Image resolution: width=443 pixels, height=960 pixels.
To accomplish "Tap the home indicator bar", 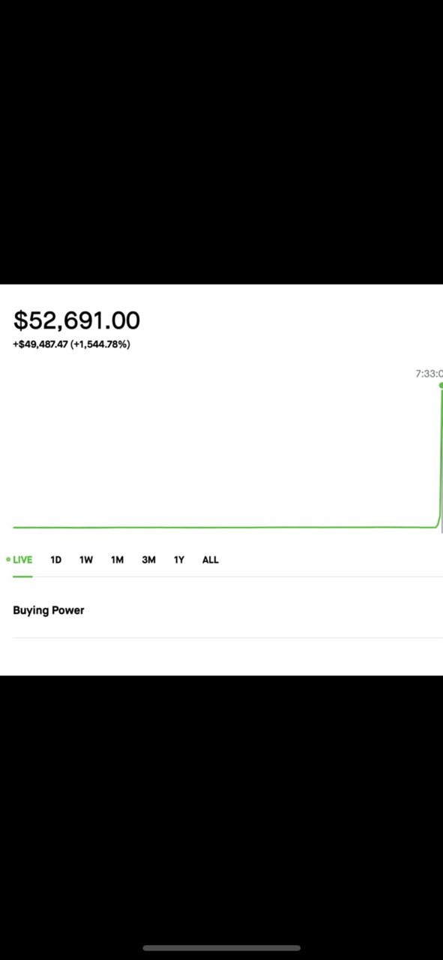I will [222, 948].
